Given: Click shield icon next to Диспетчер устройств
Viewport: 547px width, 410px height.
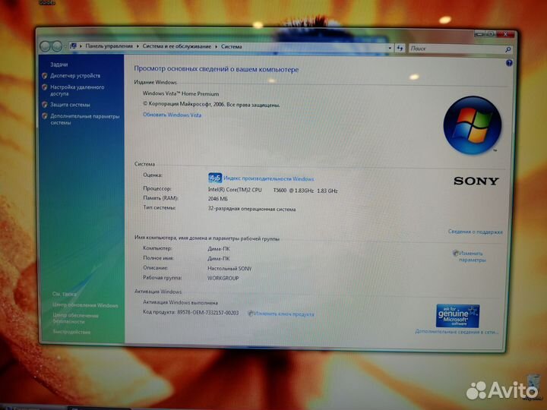Looking at the screenshot, I should coord(44,75).
